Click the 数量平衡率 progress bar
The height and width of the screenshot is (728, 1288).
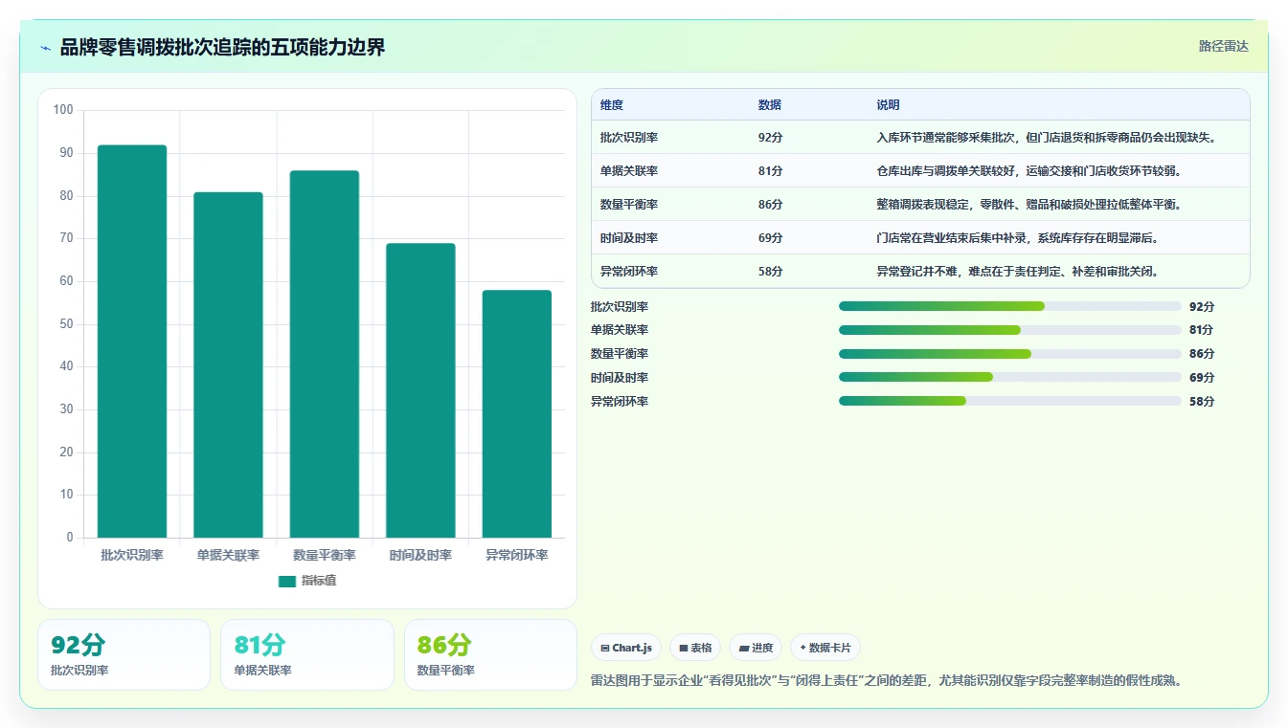(x=1009, y=354)
